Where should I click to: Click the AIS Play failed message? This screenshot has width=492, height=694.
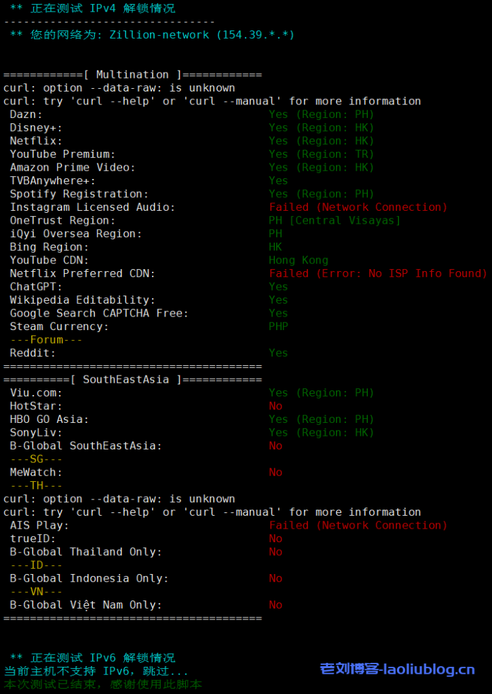click(x=358, y=525)
